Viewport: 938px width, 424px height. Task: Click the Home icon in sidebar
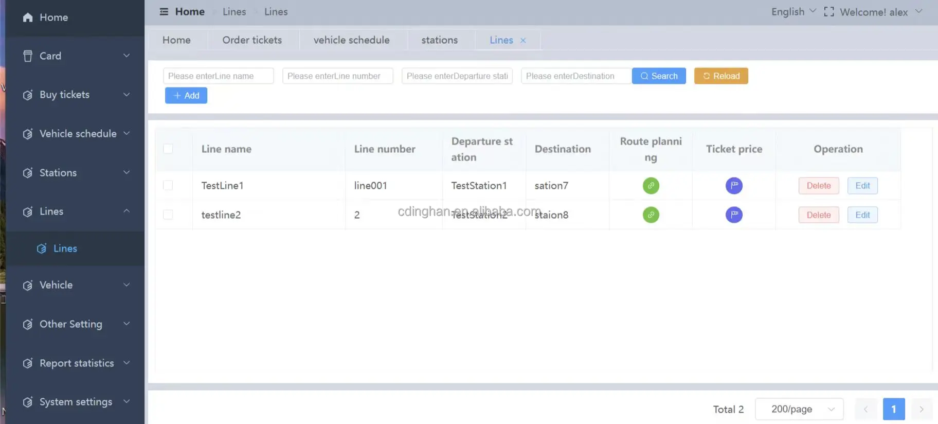[28, 17]
